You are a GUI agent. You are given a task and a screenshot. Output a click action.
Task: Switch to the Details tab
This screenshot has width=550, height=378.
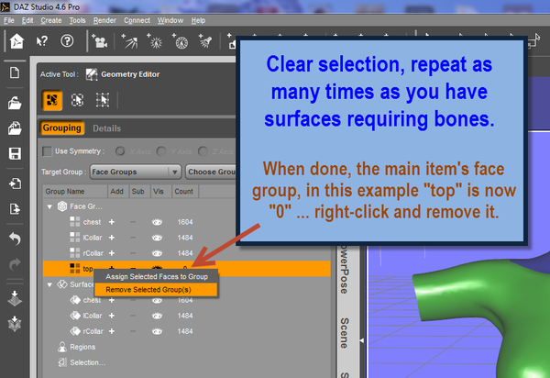coord(106,128)
